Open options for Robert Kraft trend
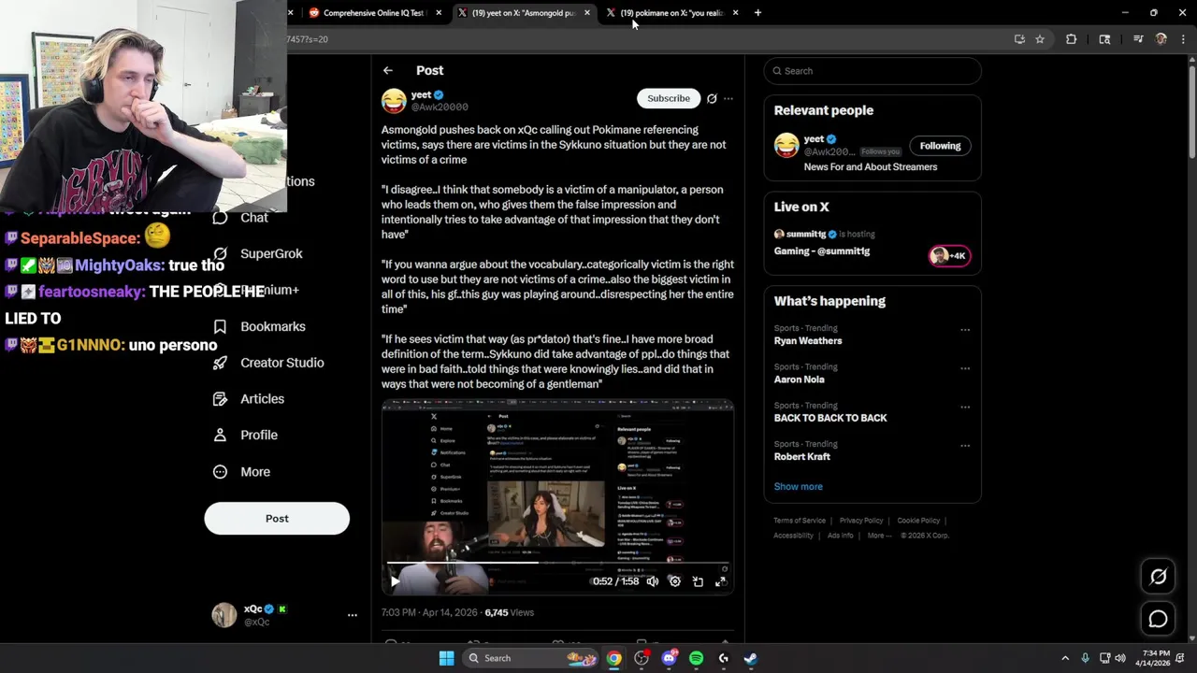 coord(965,446)
